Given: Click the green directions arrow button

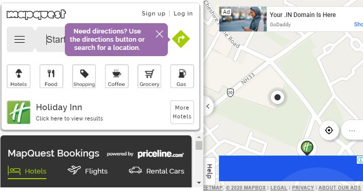Looking at the screenshot, I should pos(181,39).
